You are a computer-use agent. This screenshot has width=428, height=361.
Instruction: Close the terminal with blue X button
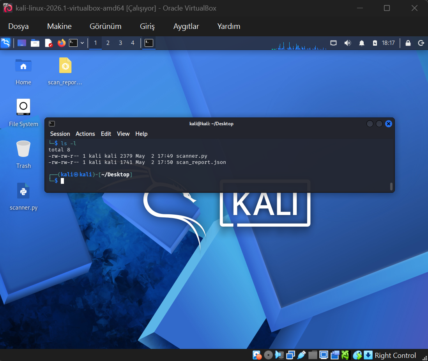[388, 124]
